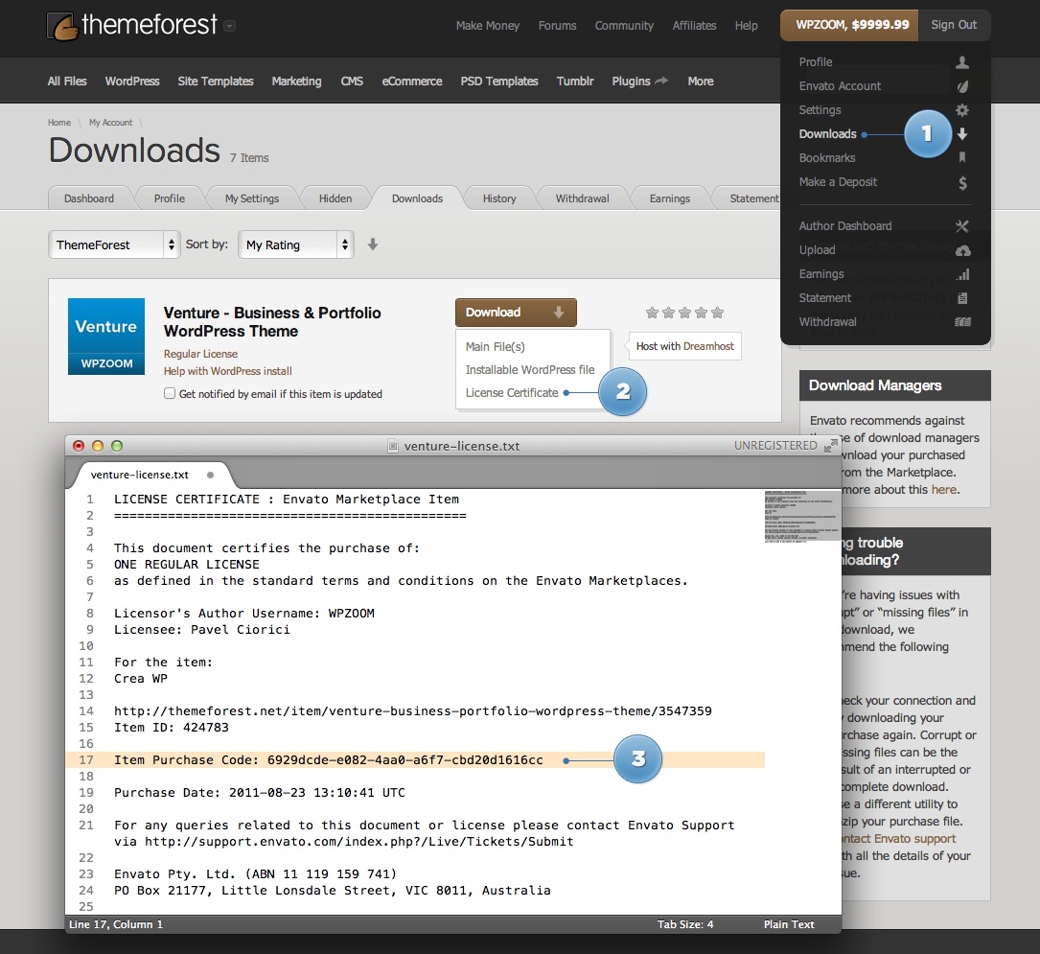Open the Make Money link
The height and width of the screenshot is (954, 1040).
click(x=488, y=25)
